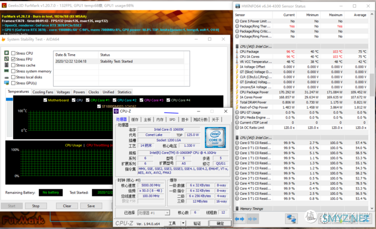Open the 显卡 tab in CPU-Z

click(185, 119)
